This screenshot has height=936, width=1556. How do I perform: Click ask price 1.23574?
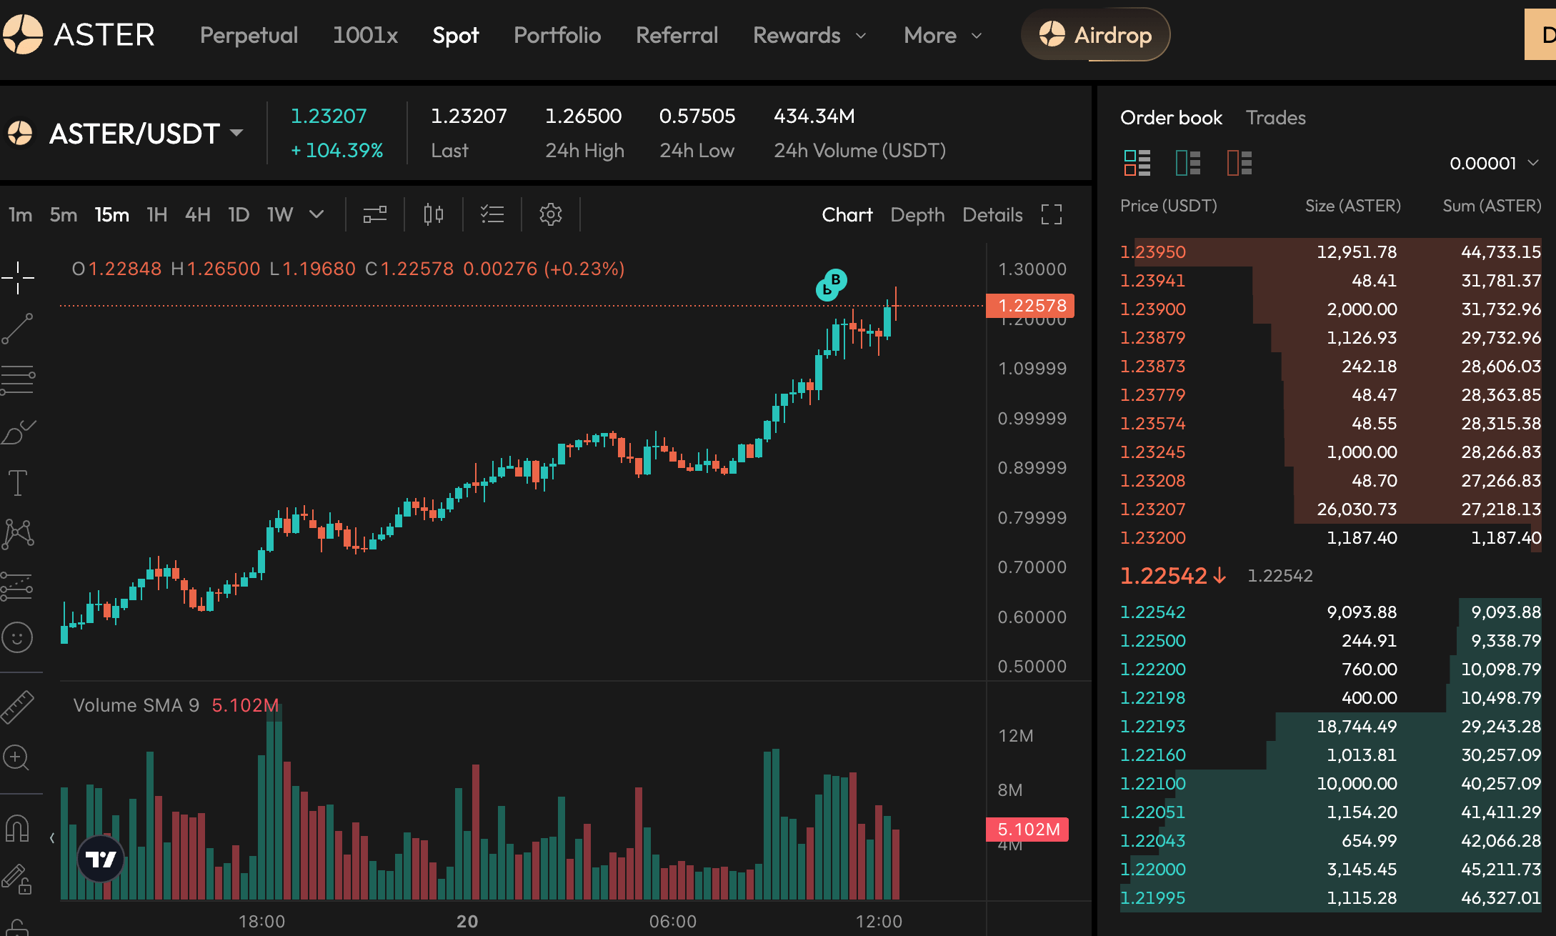coord(1153,423)
